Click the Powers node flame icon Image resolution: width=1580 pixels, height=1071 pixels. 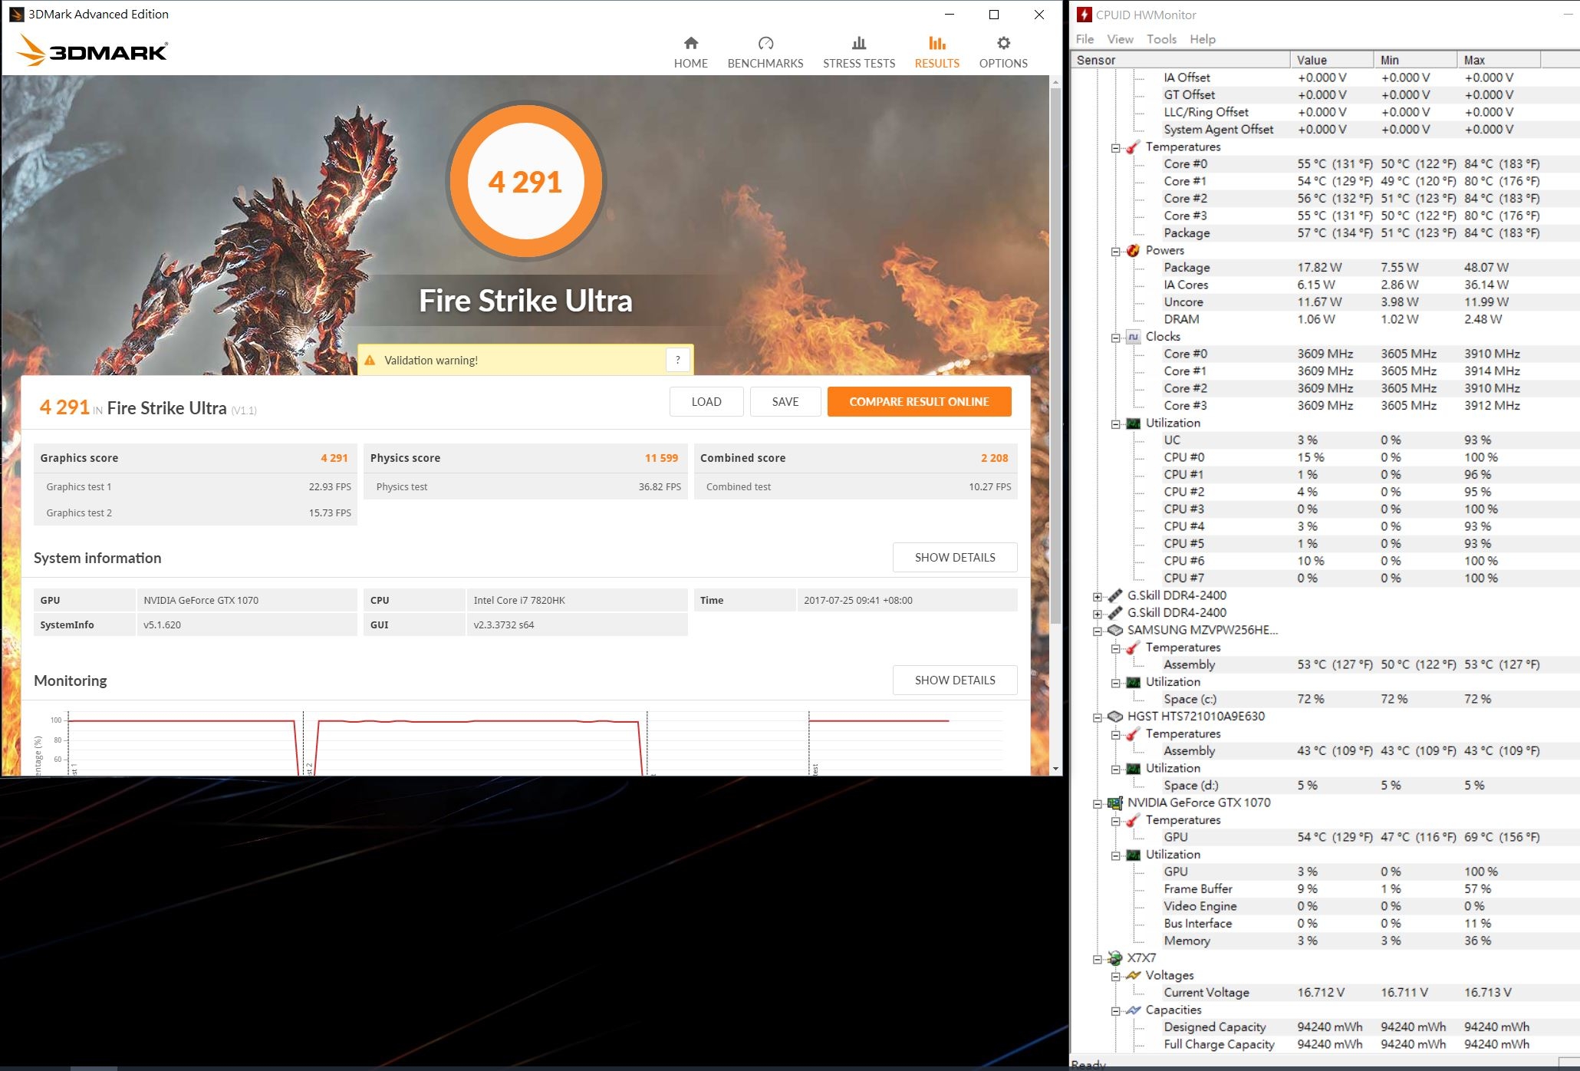[1133, 250]
